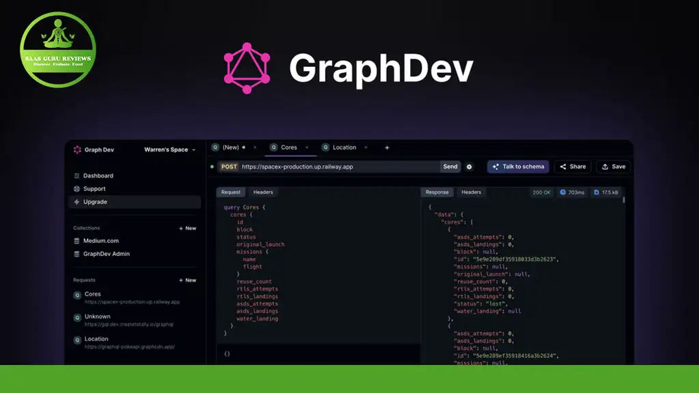Open Warren's Space workspace dropdown
This screenshot has height=393, width=699.
coord(169,149)
